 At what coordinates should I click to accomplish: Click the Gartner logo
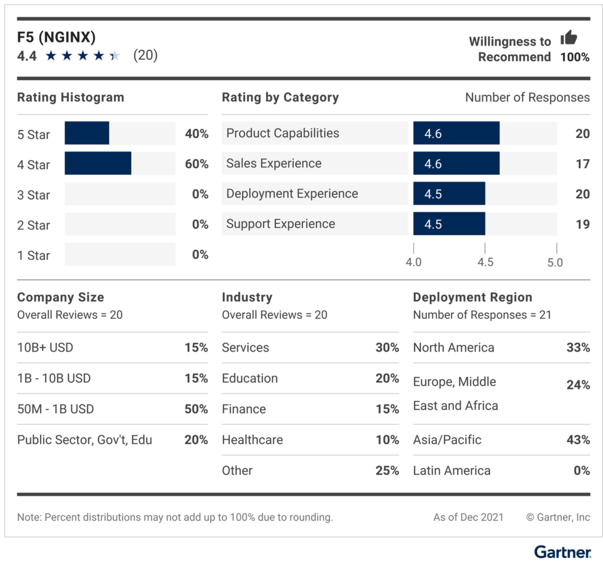coord(562,552)
